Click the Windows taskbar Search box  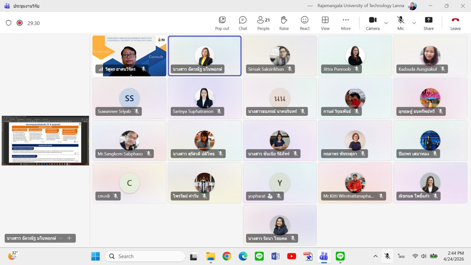tap(145, 256)
